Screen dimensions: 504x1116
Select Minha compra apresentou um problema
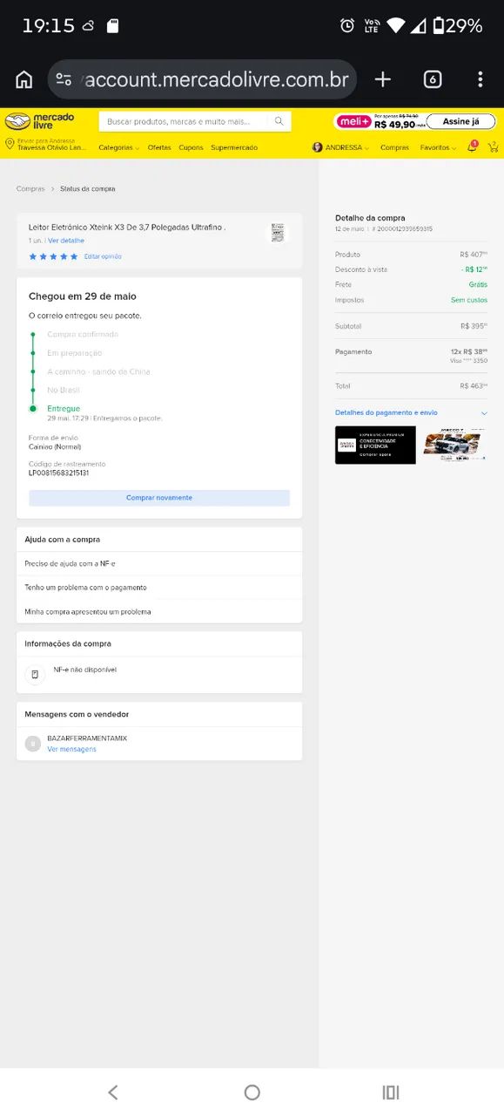(x=159, y=611)
